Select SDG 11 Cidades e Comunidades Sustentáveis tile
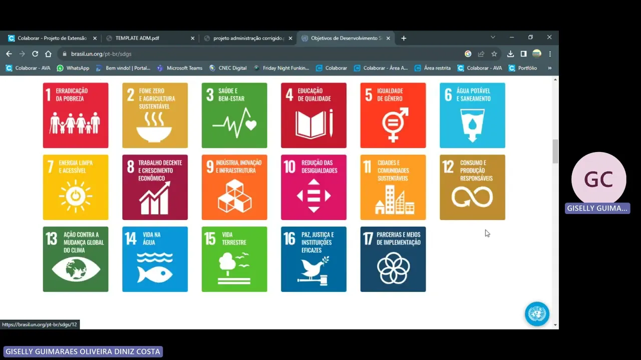The image size is (641, 360). click(x=393, y=187)
